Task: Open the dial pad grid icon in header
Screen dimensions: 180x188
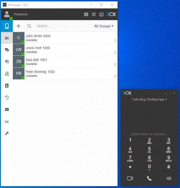Action: [86, 14]
